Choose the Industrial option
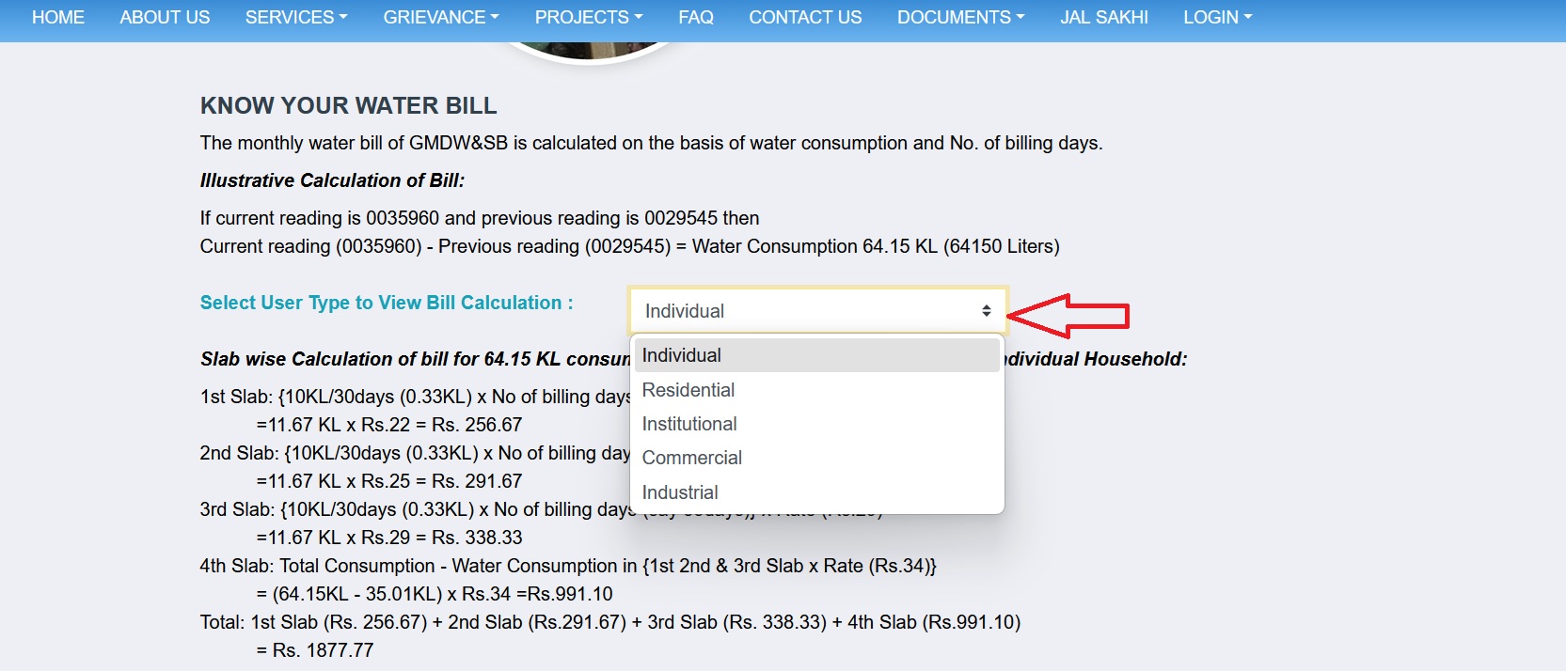 coord(680,493)
